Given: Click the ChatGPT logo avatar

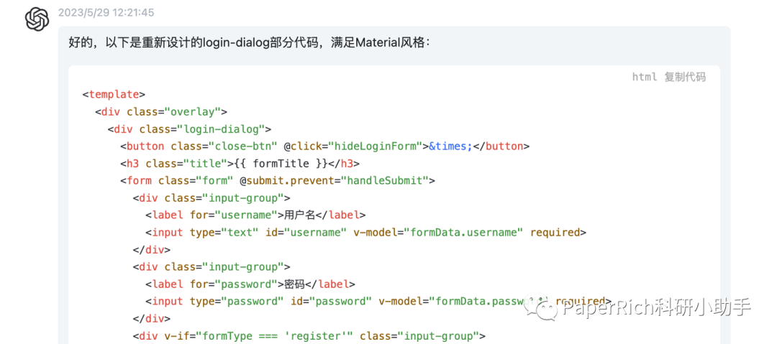Looking at the screenshot, I should click(37, 19).
